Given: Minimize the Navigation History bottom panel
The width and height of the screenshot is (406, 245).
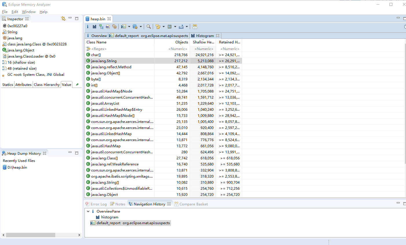Looking at the screenshot, I should tap(398, 203).
